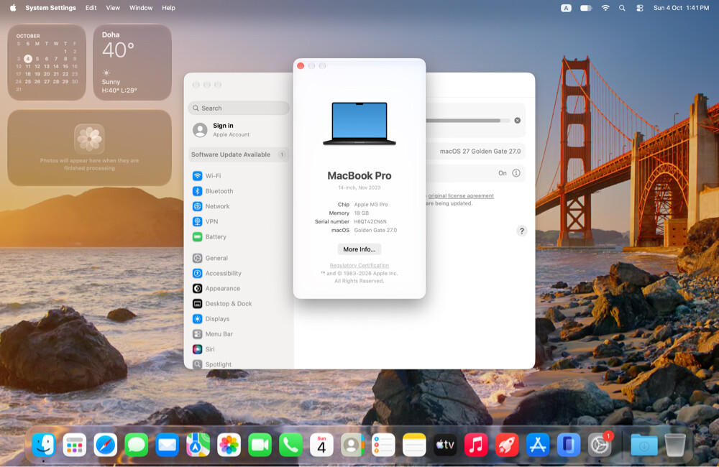Screen dimensions: 719x467
Task: Open Software Update Available notice
Action: coord(239,154)
